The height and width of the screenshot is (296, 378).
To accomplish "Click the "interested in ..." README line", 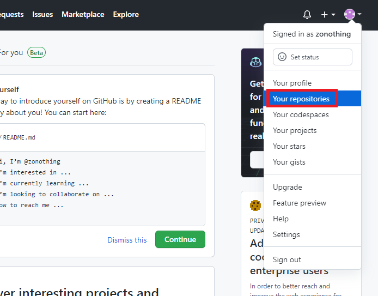I will coord(35,172).
